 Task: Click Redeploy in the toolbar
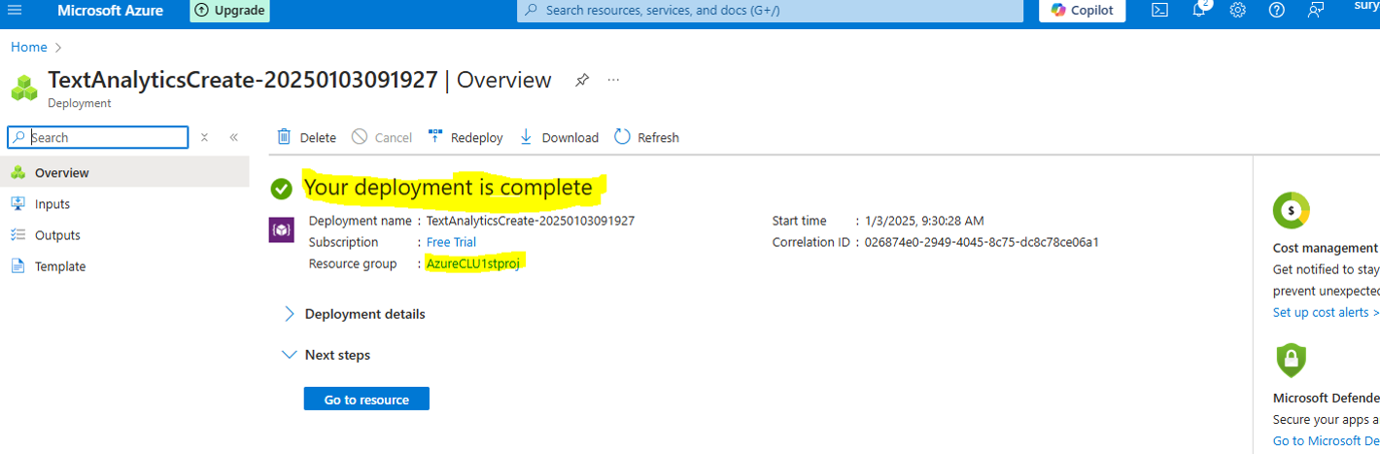pos(466,137)
